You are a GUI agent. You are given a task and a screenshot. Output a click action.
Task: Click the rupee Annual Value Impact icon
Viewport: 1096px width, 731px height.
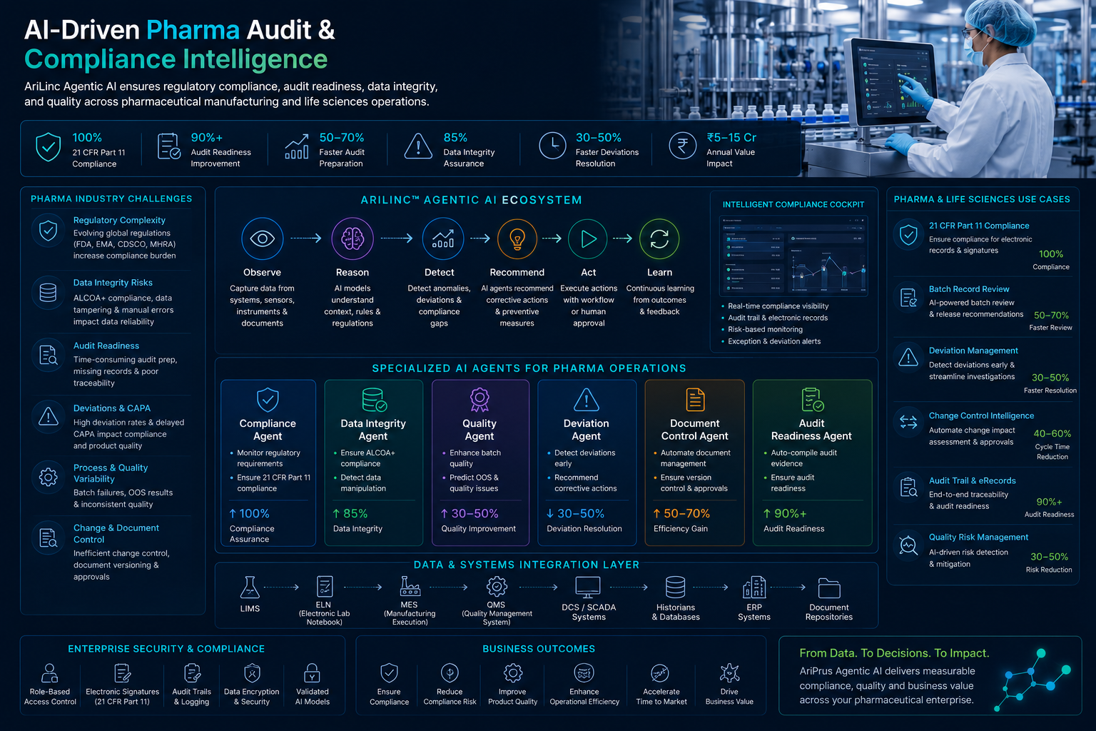[x=682, y=146]
